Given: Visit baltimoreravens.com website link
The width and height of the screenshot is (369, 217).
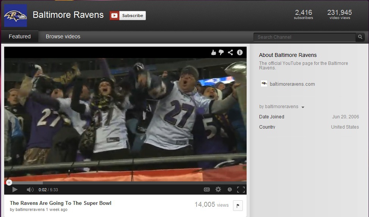Looking at the screenshot, I should pyautogui.click(x=292, y=84).
